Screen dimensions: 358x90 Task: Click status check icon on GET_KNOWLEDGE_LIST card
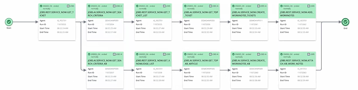[x=137, y=54]
